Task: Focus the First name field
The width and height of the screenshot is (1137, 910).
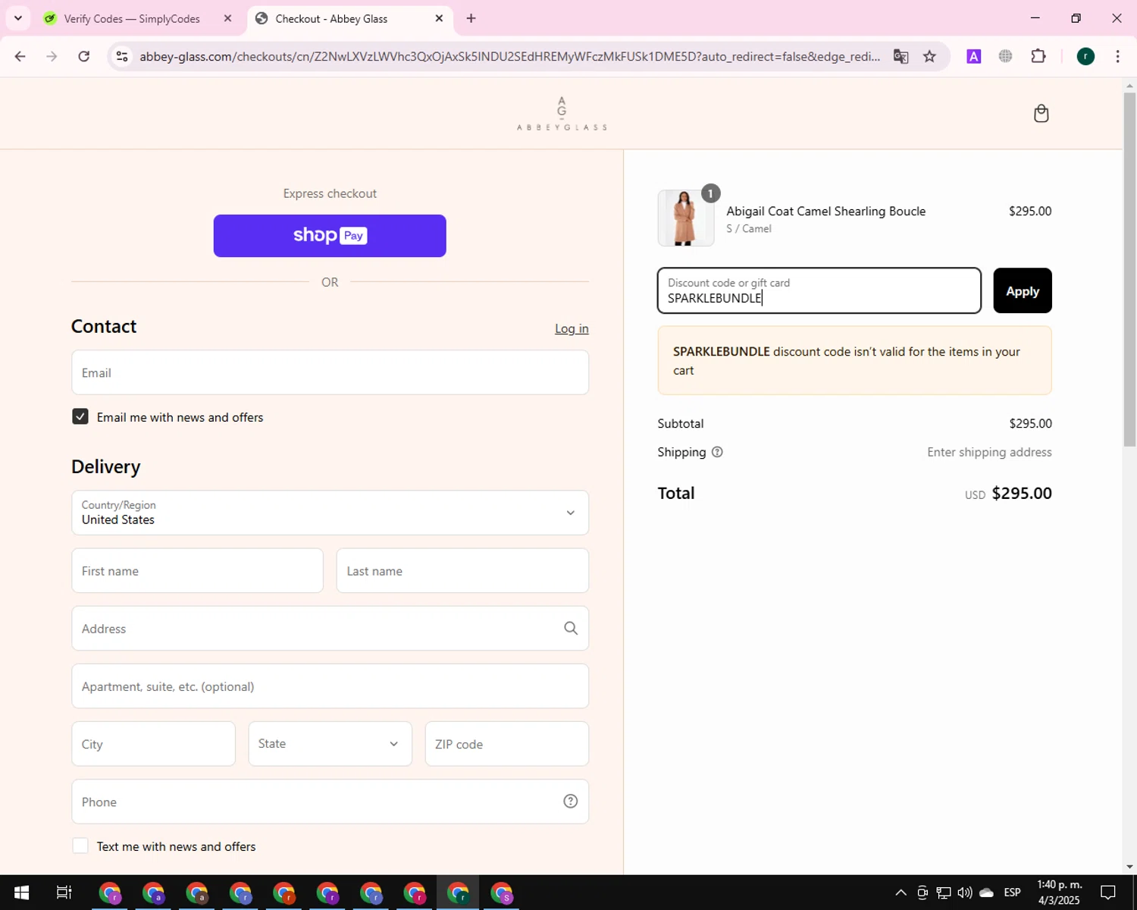Action: (x=197, y=571)
